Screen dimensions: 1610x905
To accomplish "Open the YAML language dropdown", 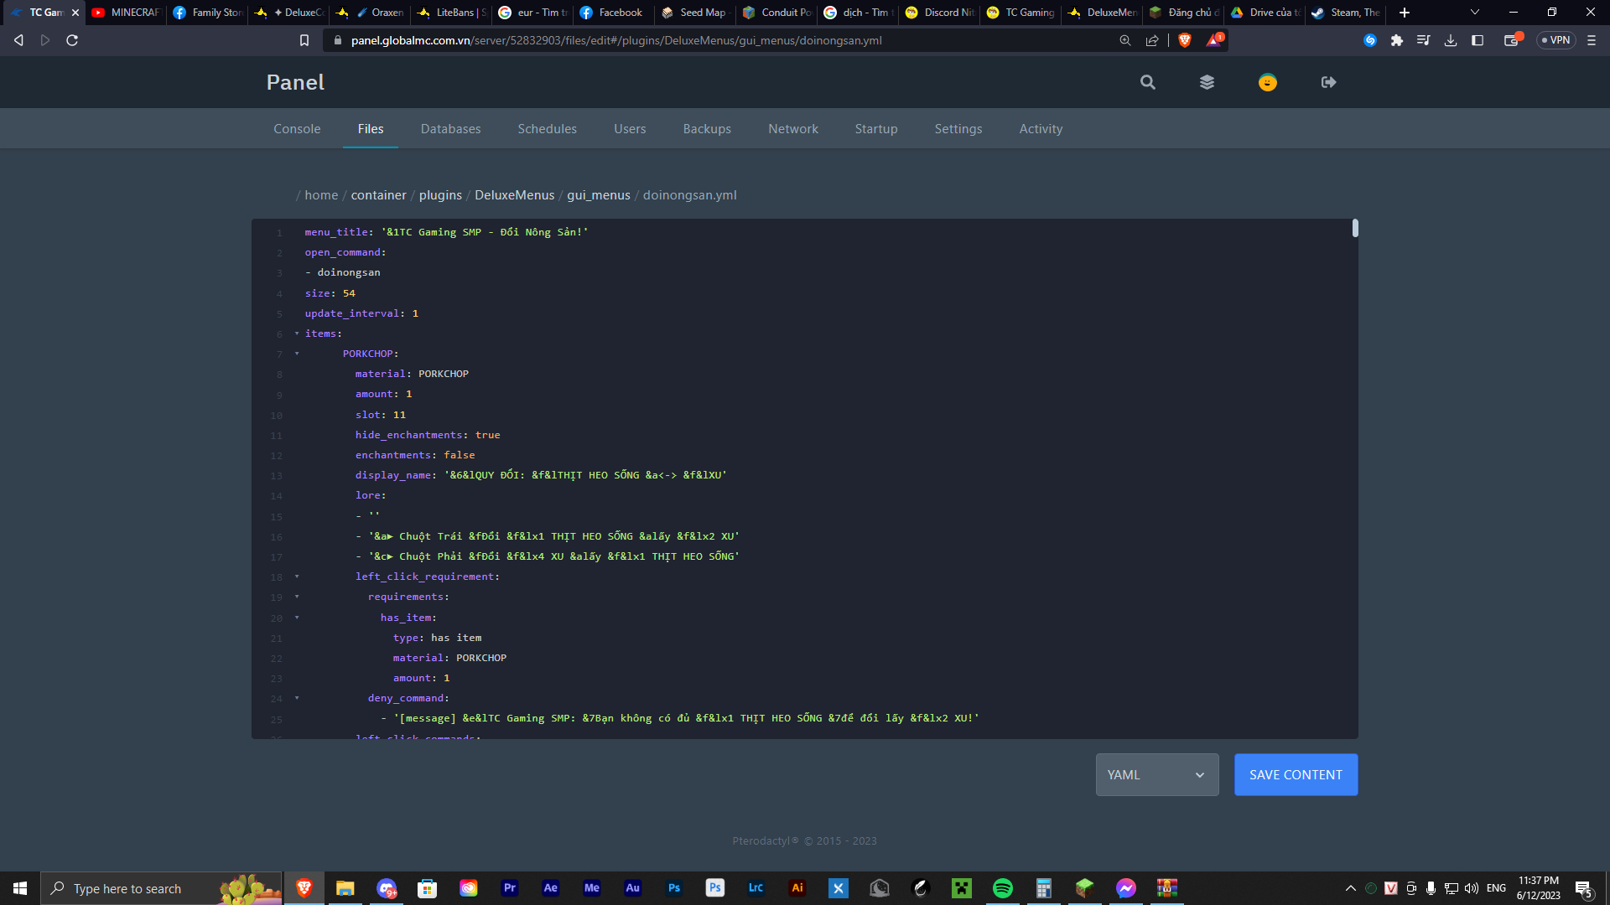I will (x=1156, y=775).
